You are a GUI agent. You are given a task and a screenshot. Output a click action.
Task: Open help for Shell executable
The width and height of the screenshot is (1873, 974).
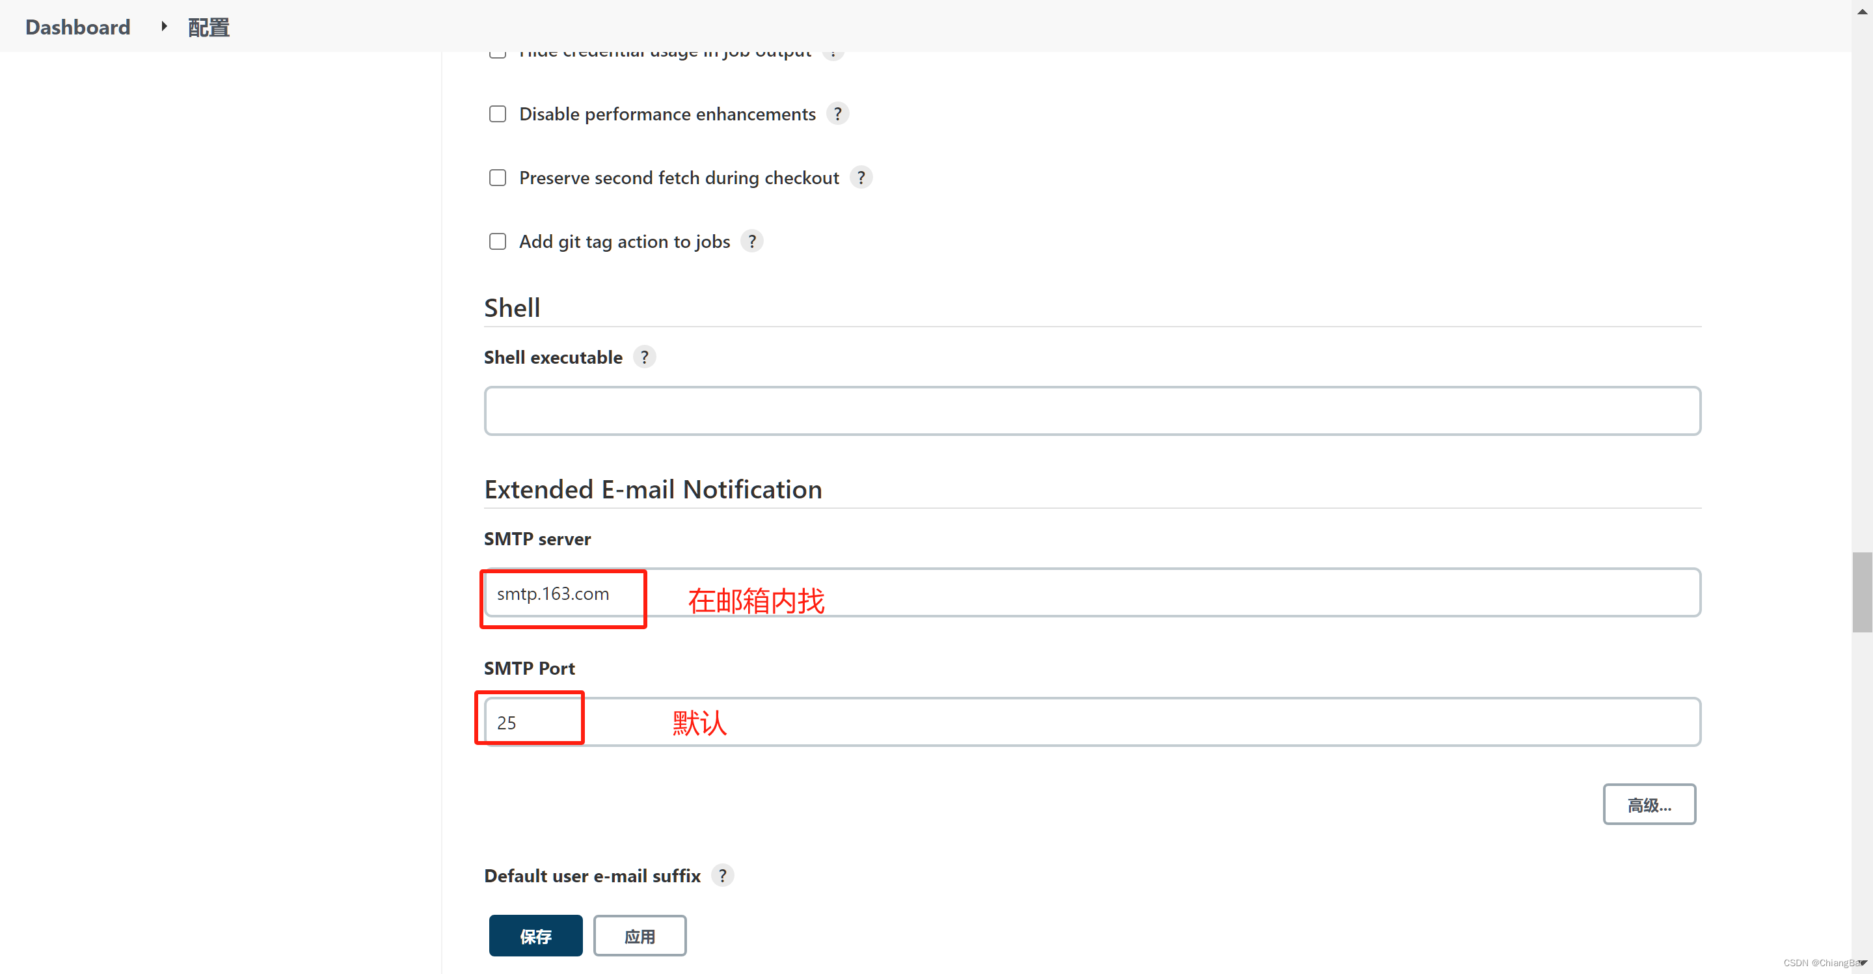(x=644, y=357)
